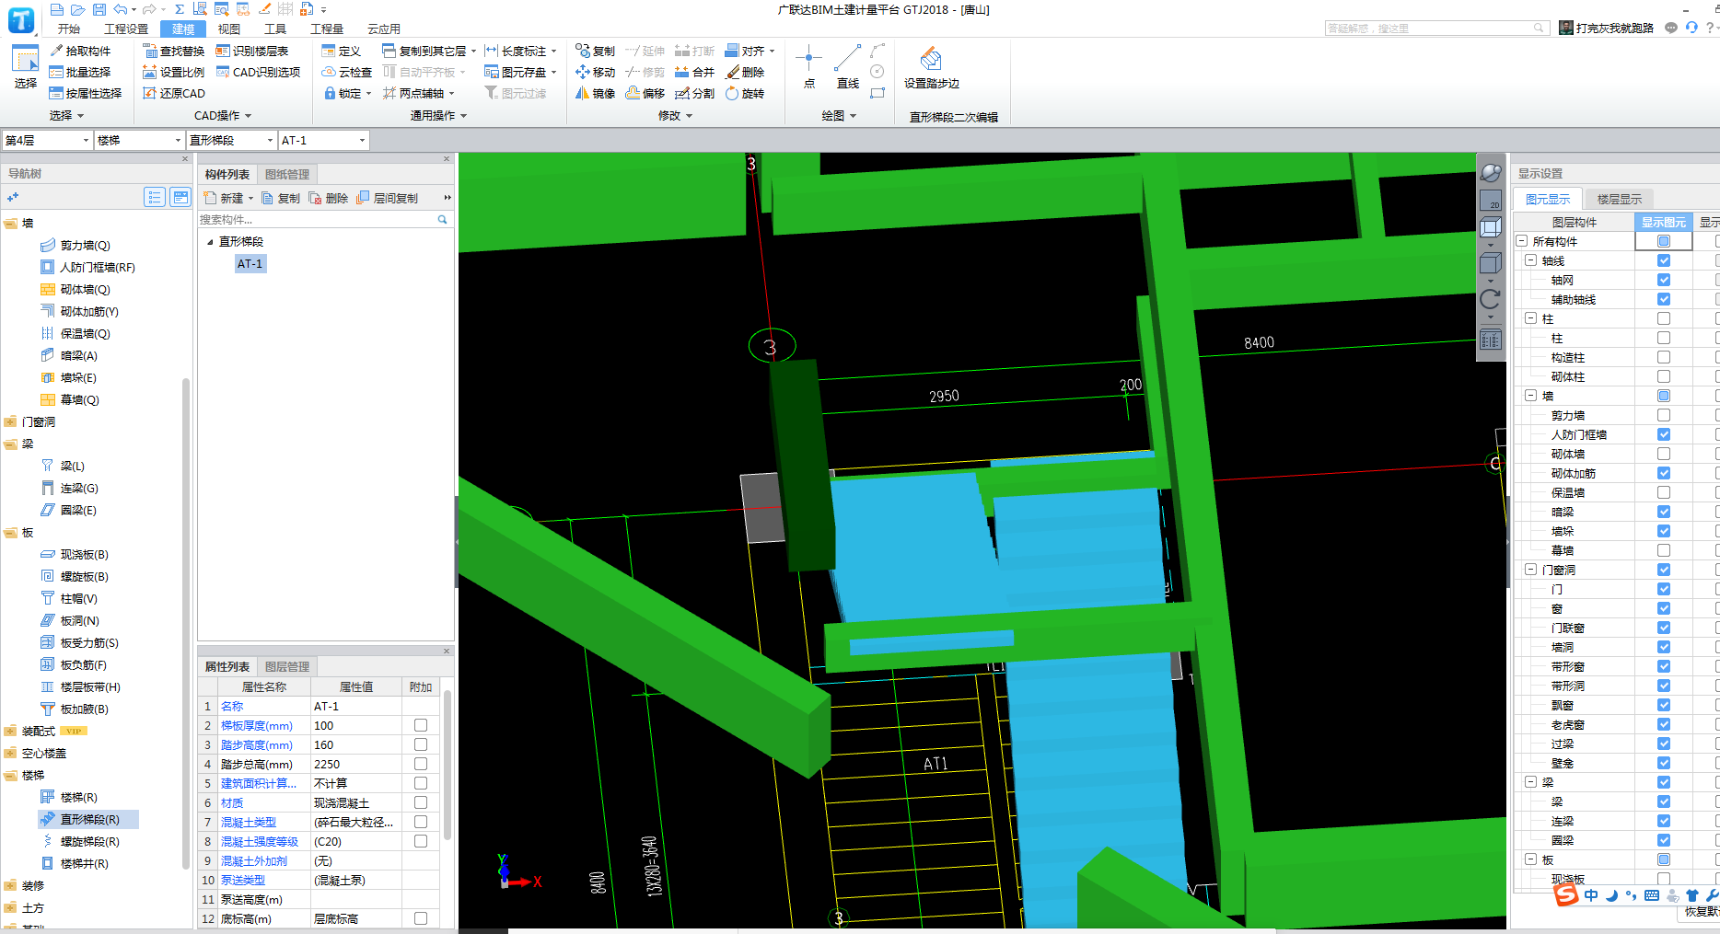Click 还原CAD restore tool
1720x934 pixels.
click(173, 93)
